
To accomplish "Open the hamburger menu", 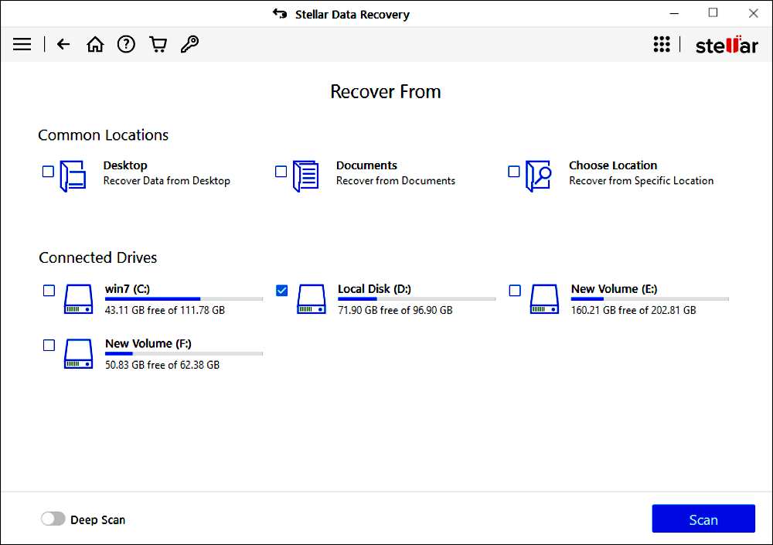I will [22, 45].
